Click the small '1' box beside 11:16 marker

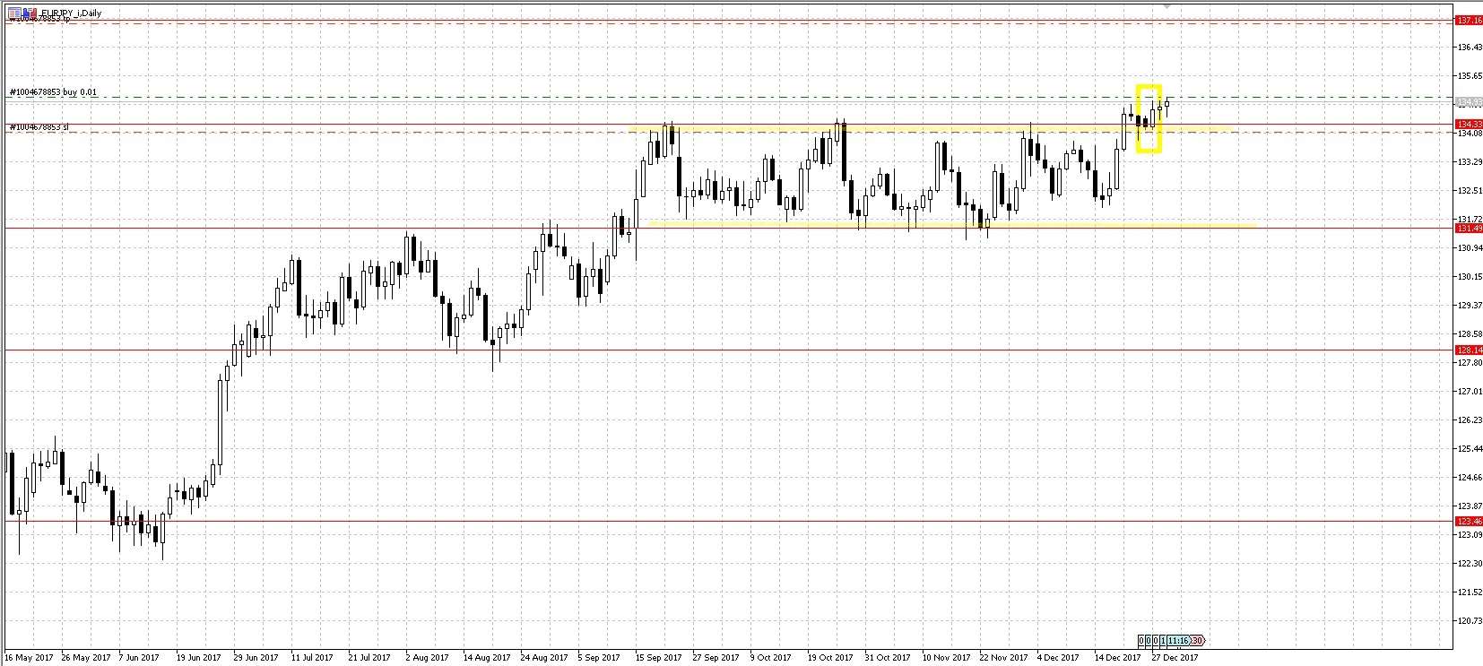(x=1163, y=641)
